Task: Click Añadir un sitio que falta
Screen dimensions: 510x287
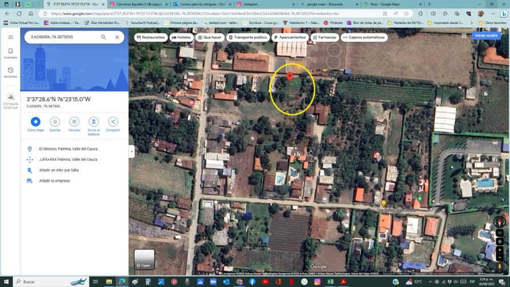Action: (x=75, y=170)
